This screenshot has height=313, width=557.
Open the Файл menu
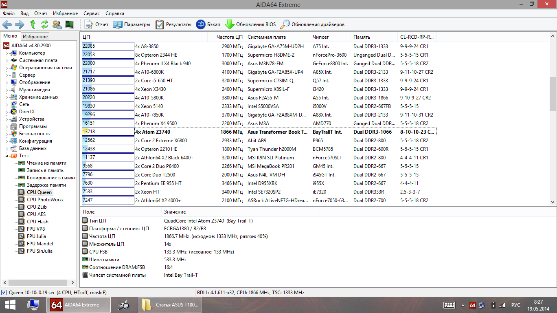coord(9,13)
